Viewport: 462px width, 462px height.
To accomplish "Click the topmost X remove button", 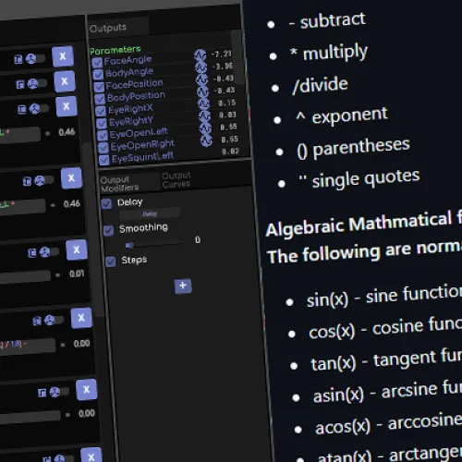I will pos(63,56).
